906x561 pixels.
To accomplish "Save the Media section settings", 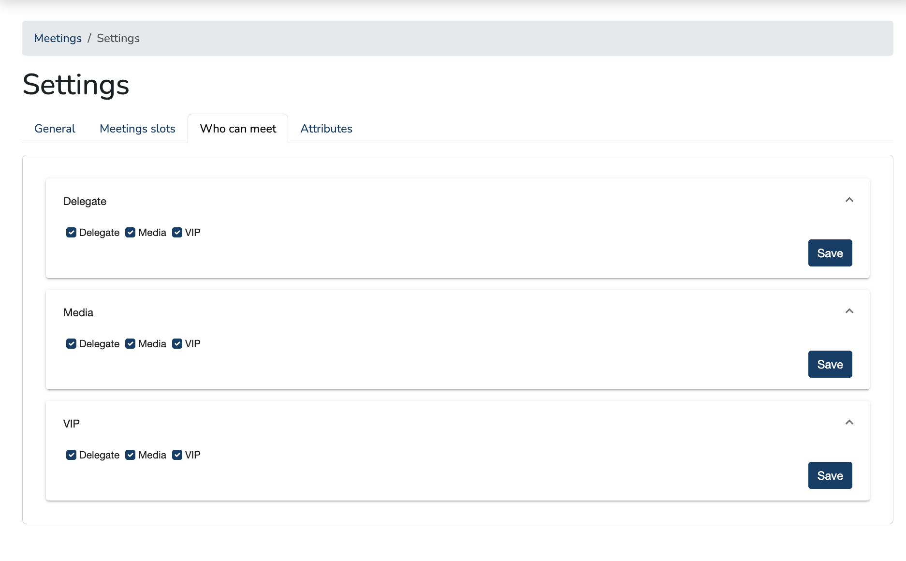I will (x=830, y=364).
